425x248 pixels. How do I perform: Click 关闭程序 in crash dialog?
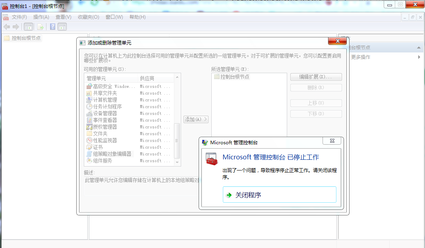pos(280,195)
